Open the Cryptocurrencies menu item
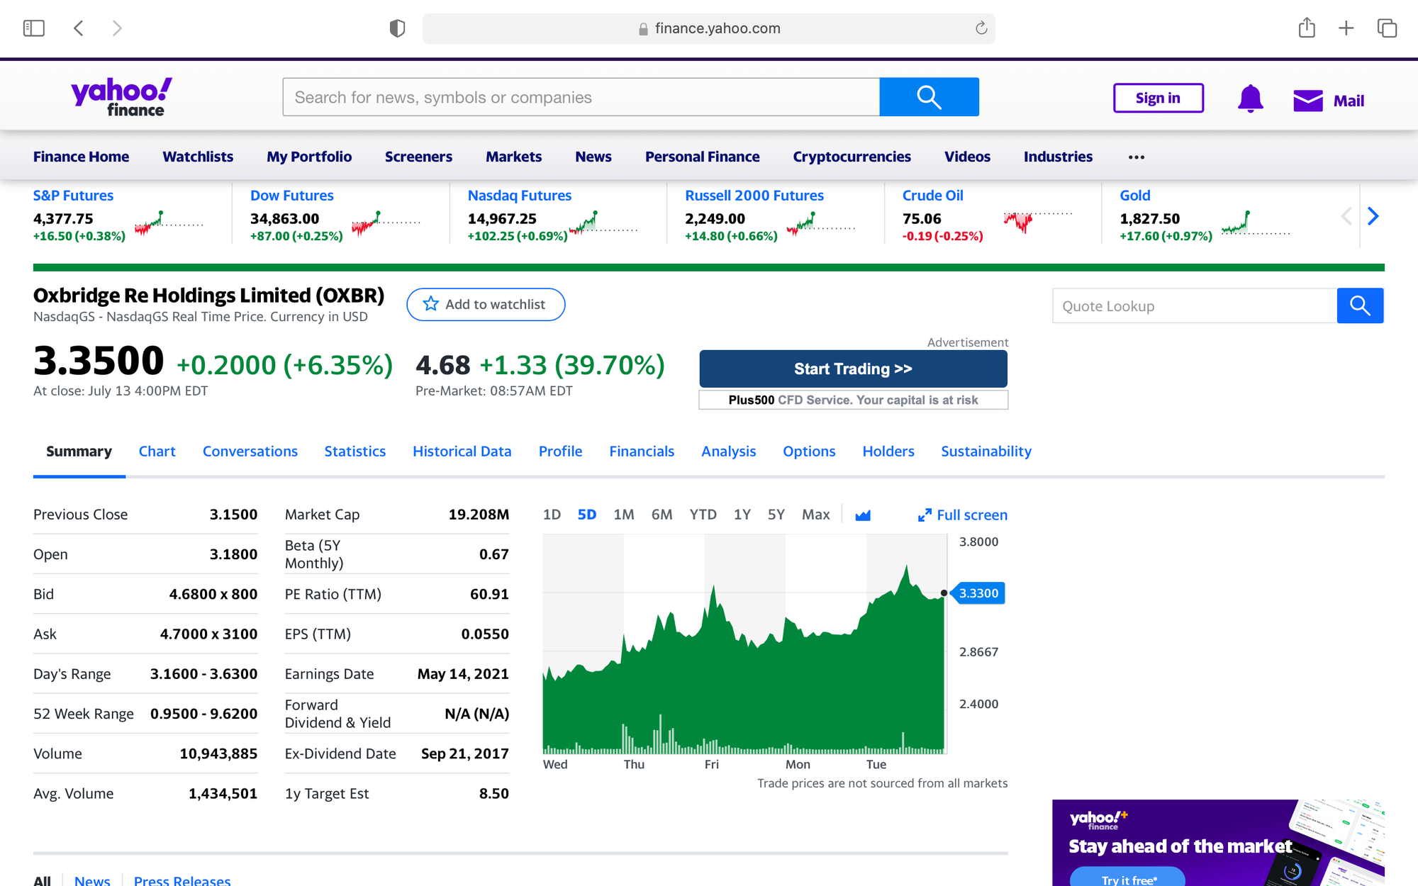 tap(852, 156)
